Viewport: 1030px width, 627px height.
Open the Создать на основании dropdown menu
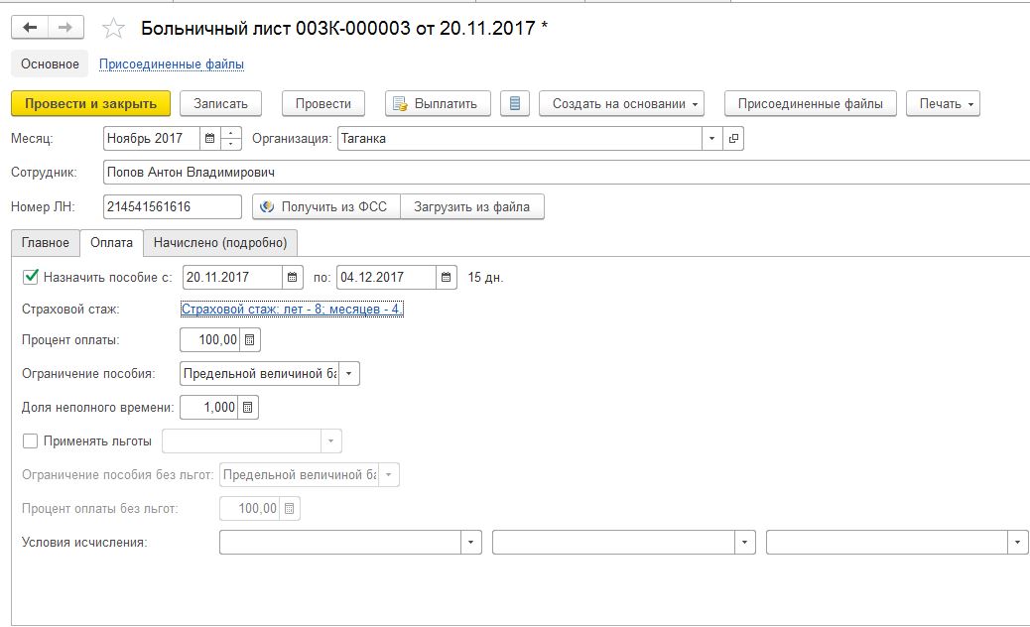[621, 104]
